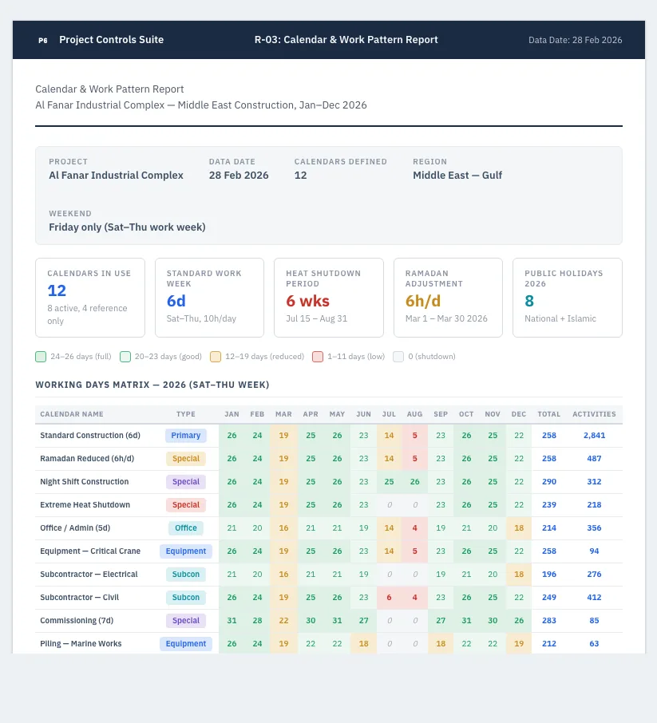Click Standard Construction August value 5
The width and height of the screenshot is (657, 723).
pos(415,435)
